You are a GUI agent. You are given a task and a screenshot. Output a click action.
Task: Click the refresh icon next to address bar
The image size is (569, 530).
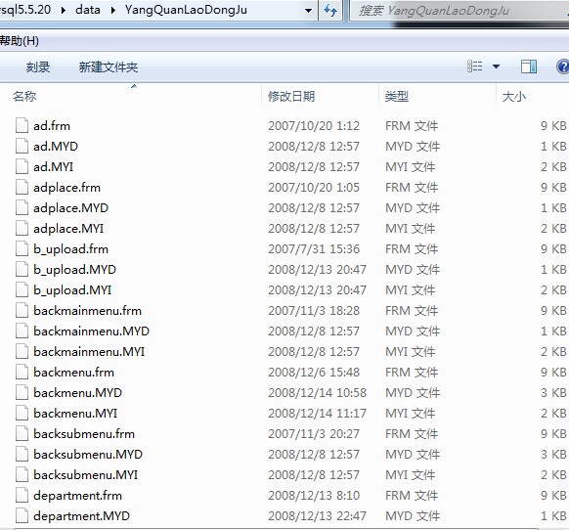(330, 10)
